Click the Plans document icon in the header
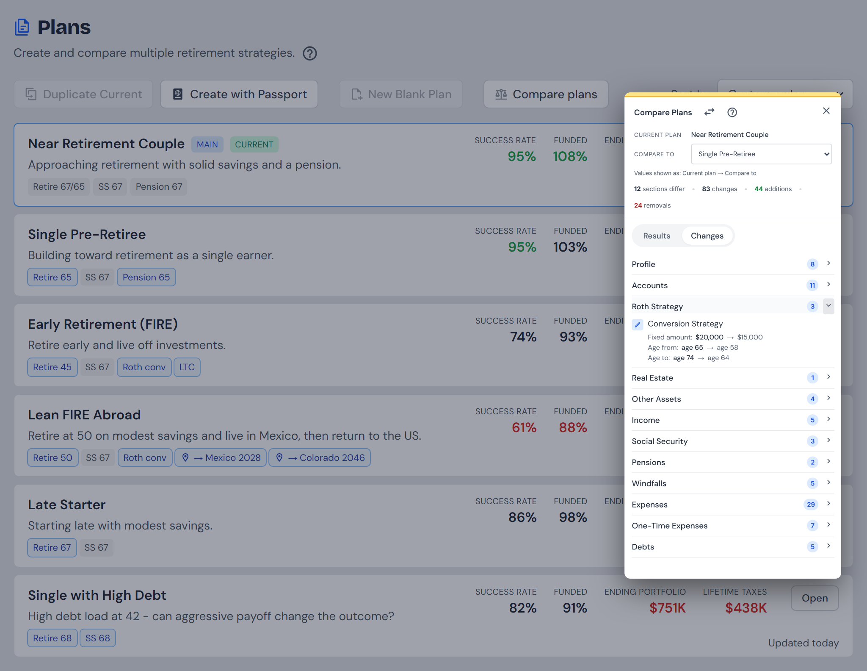Screen dimensions: 867x671 click(22, 27)
